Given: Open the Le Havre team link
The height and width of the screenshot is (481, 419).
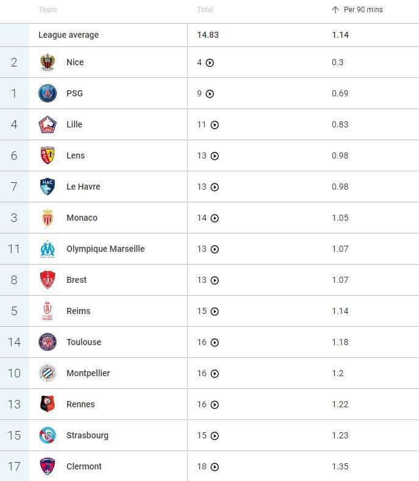Looking at the screenshot, I should [83, 187].
